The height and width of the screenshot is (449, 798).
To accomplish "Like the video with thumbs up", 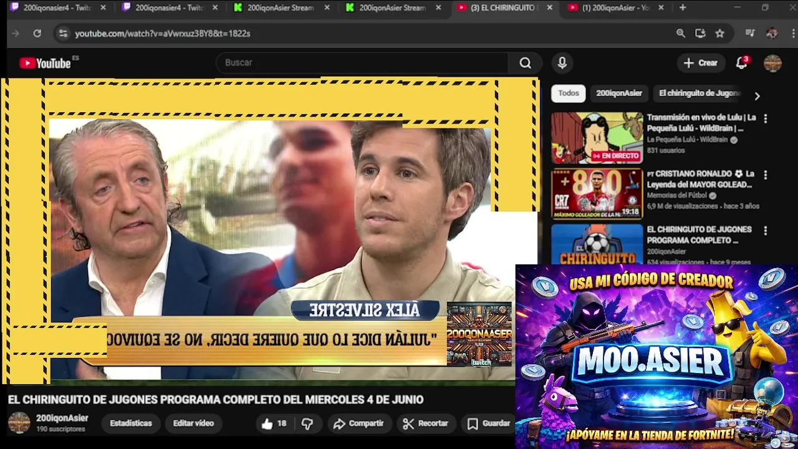I will pos(274,423).
